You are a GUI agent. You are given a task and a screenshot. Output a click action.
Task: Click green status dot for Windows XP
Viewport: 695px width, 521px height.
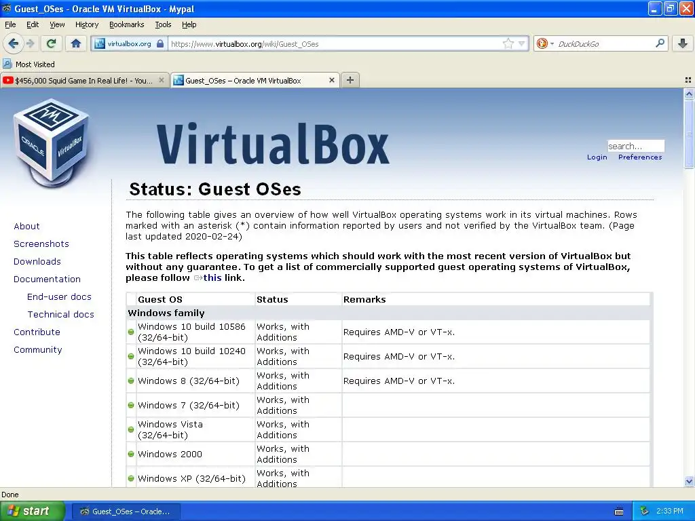click(x=131, y=478)
